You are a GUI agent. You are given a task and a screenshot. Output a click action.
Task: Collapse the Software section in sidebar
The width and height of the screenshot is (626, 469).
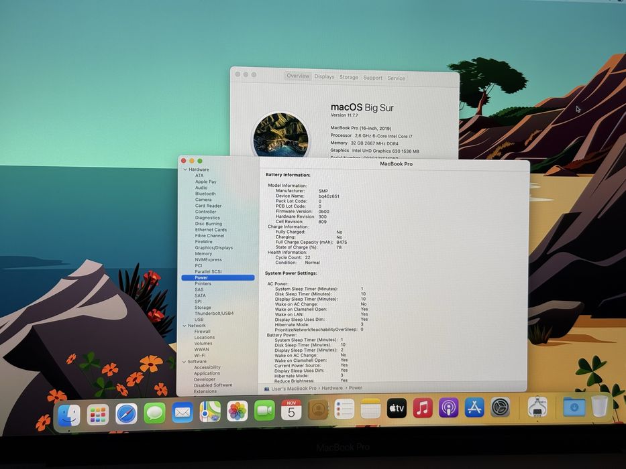click(x=184, y=361)
